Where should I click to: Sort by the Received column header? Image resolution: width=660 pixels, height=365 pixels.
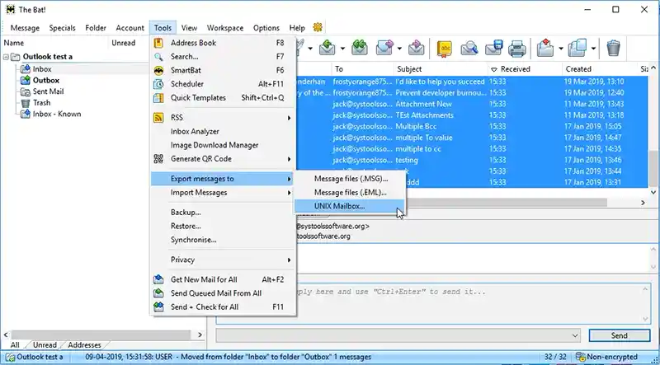coord(525,69)
